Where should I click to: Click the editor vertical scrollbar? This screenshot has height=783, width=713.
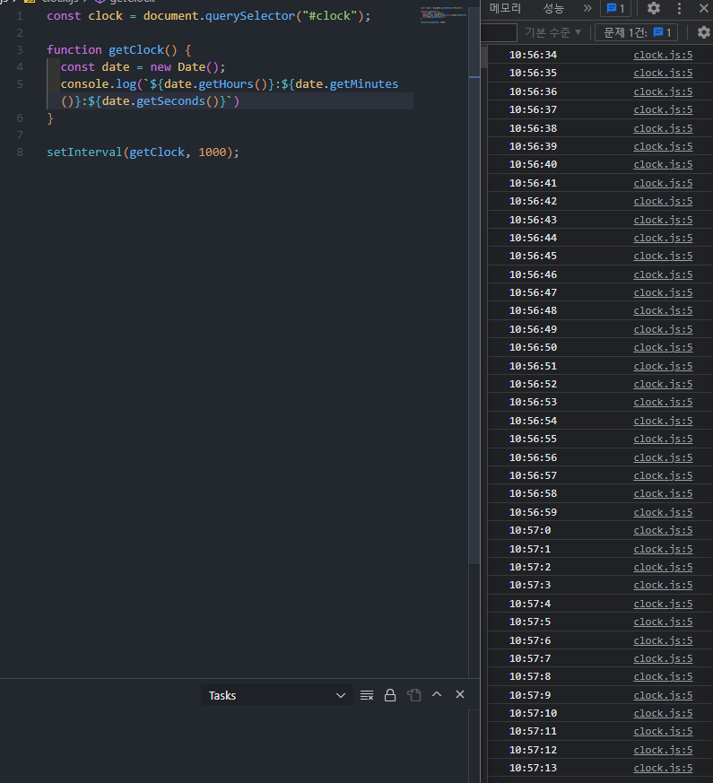[474, 284]
